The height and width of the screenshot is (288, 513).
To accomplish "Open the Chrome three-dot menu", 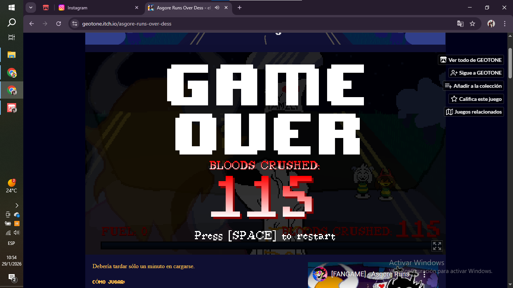I will click(x=505, y=24).
